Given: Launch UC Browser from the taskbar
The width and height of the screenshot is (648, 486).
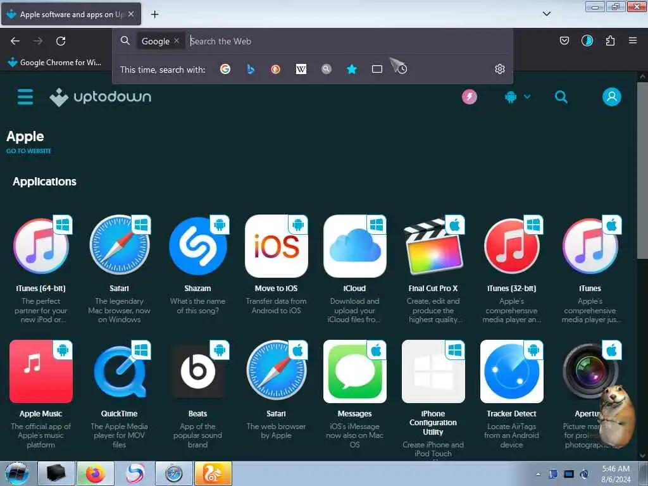Looking at the screenshot, I should click(213, 473).
